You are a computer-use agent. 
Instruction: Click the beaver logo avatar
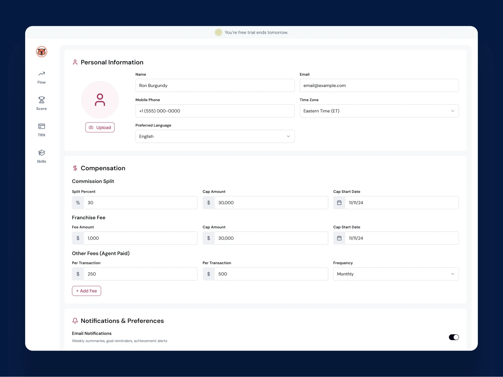(x=41, y=52)
